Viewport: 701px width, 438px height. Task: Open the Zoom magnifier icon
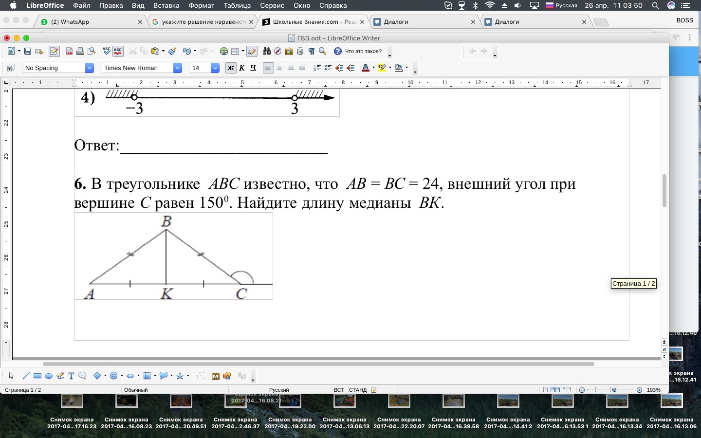pyautogui.click(x=322, y=51)
